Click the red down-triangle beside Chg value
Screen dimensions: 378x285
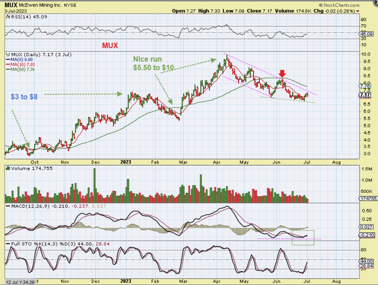pyautogui.click(x=357, y=11)
